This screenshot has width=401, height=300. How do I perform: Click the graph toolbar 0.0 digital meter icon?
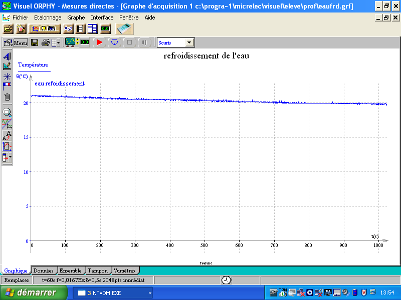(x=85, y=42)
